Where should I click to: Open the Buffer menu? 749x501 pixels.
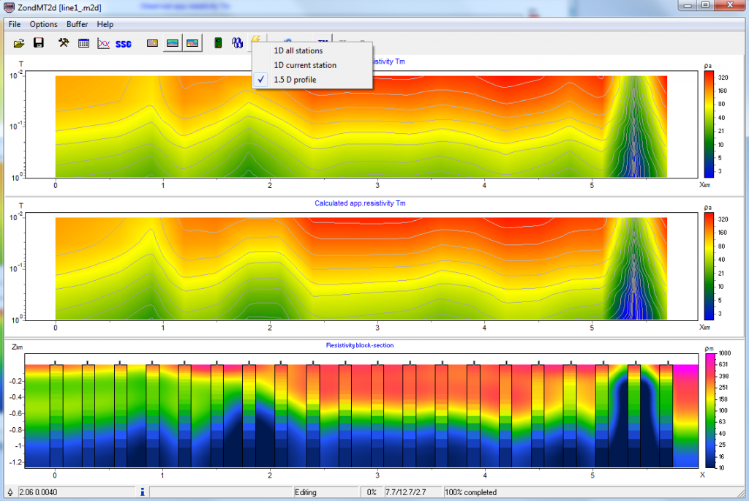pos(77,24)
